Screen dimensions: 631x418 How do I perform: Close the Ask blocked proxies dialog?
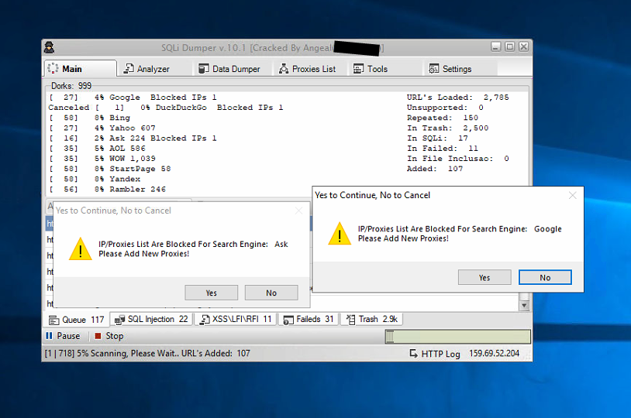(x=298, y=211)
